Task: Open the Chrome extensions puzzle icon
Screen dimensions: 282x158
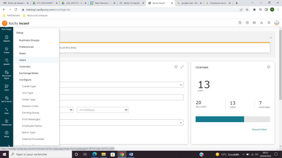Action: (254, 10)
